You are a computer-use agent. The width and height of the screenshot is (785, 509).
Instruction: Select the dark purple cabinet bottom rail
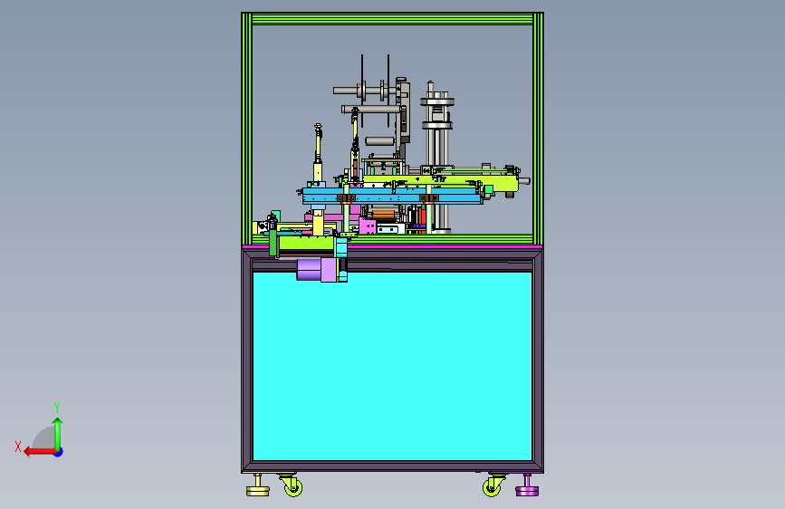click(392, 466)
